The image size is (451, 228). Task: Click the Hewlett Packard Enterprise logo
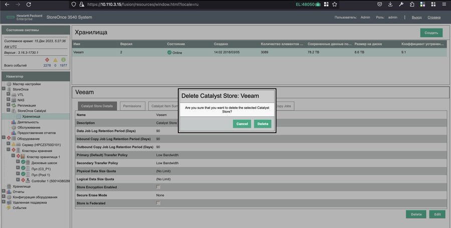[x=25, y=17]
